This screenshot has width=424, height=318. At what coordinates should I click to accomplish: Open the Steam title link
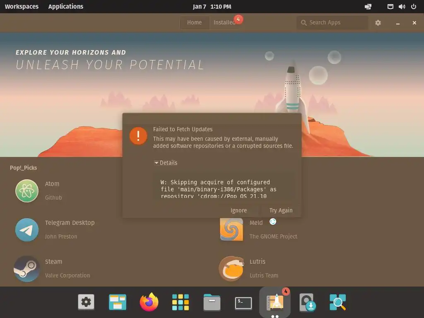[53, 262]
